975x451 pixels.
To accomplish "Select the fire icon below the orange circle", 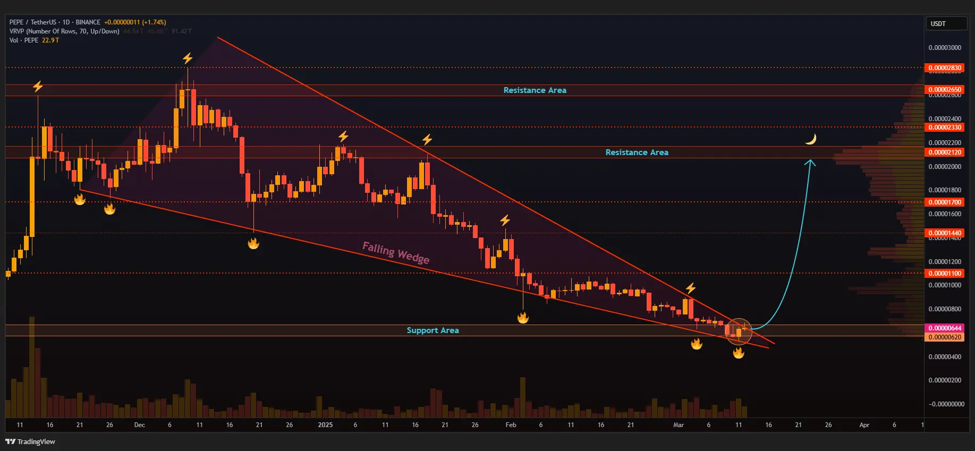I will [x=739, y=353].
